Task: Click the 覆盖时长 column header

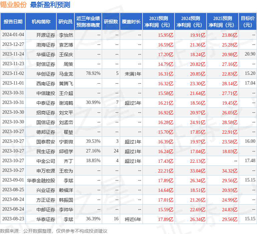Action: 131,21
